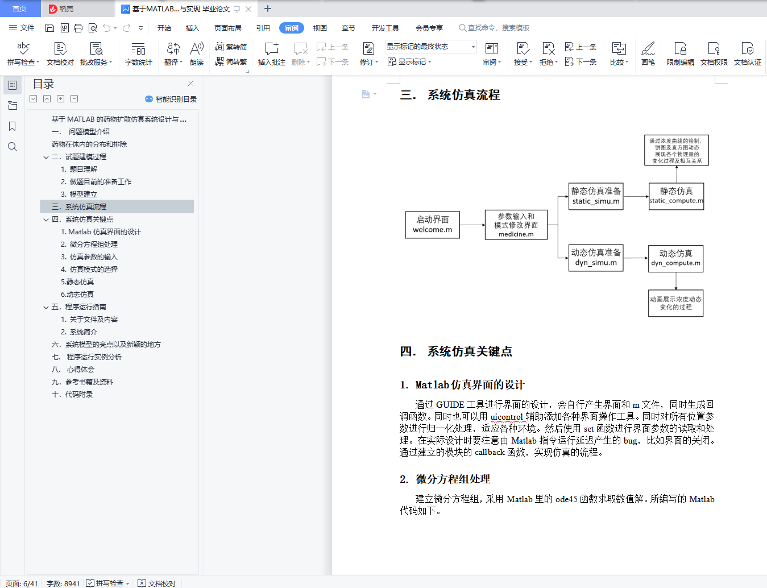Jump to 1. 题目理解 in outline
Screen dimensions: 767x588
coord(79,169)
